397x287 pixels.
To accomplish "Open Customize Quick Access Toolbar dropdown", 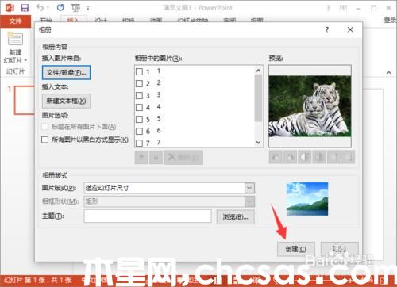I will tap(88, 8).
